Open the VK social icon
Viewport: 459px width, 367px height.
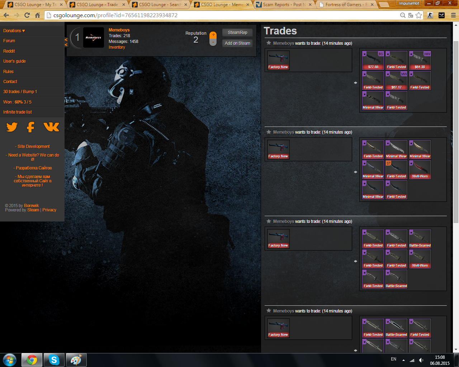[x=51, y=127]
